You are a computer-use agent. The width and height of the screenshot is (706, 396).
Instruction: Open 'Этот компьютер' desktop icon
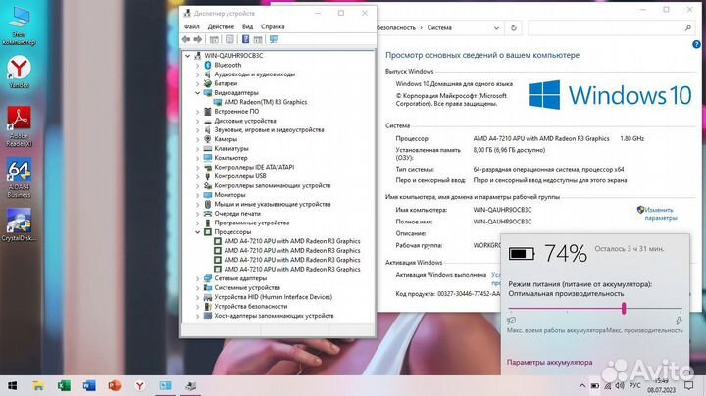coord(19,25)
